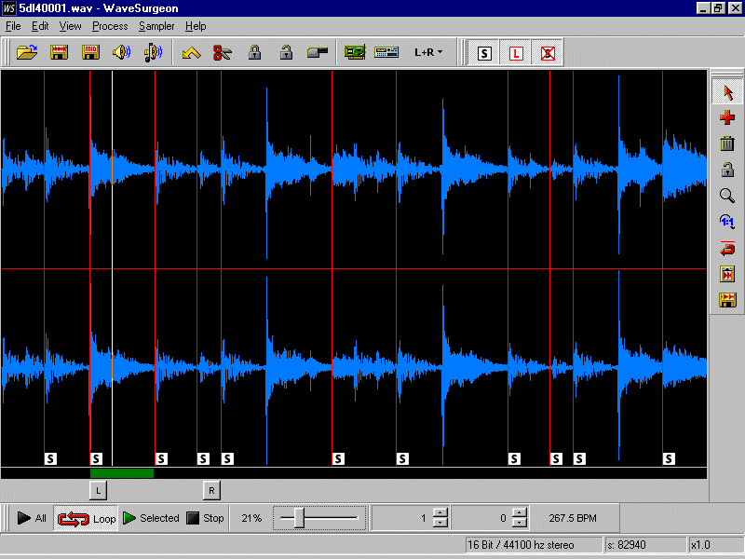Decrease the value 0 spinner
The image size is (745, 559).
click(521, 524)
